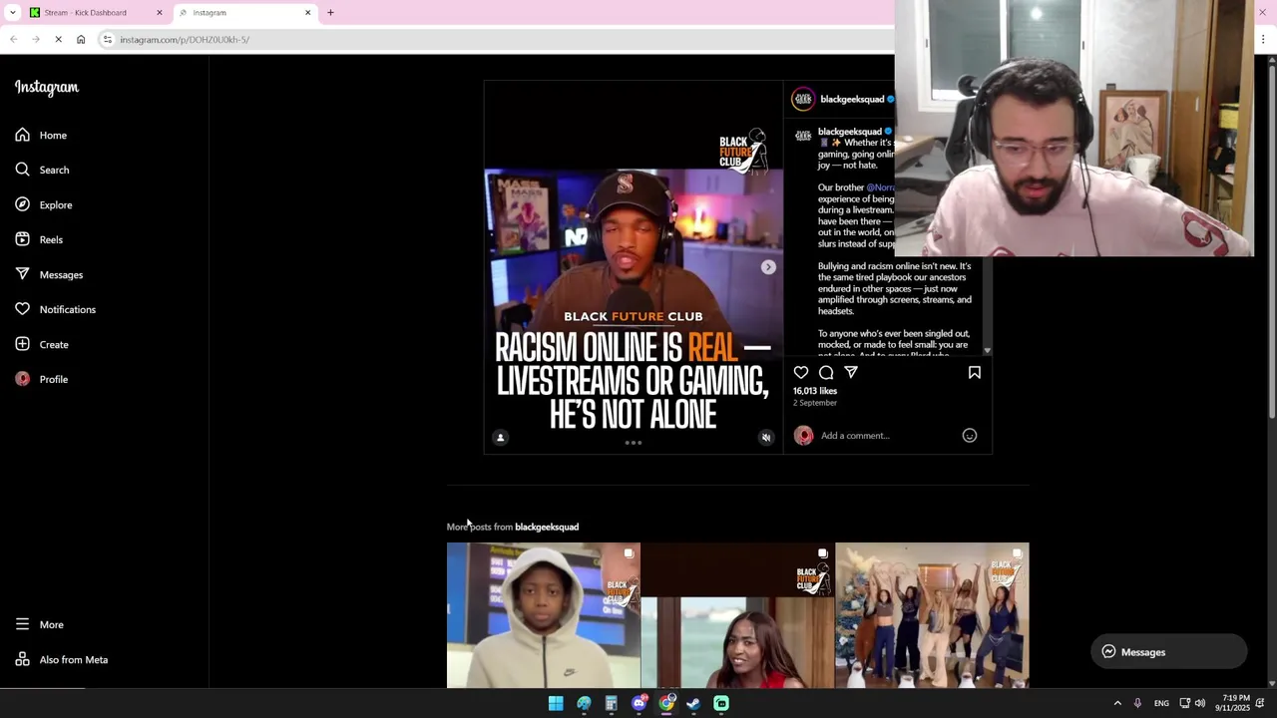Viewport: 1277px width, 718px height.
Task: View the 16,013 likes list
Action: [815, 392]
